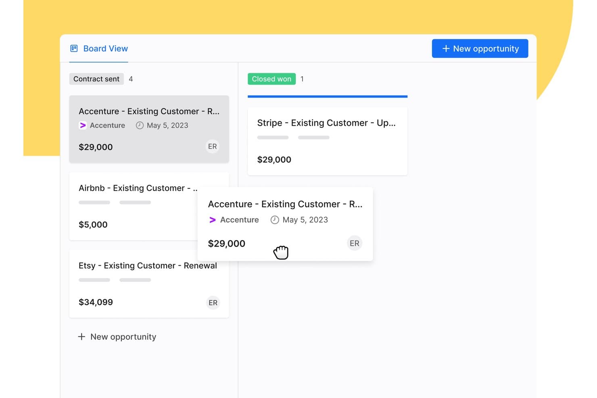This screenshot has height=398, width=597.
Task: Click the $29,000 amount on dragged card
Action: pyautogui.click(x=227, y=244)
